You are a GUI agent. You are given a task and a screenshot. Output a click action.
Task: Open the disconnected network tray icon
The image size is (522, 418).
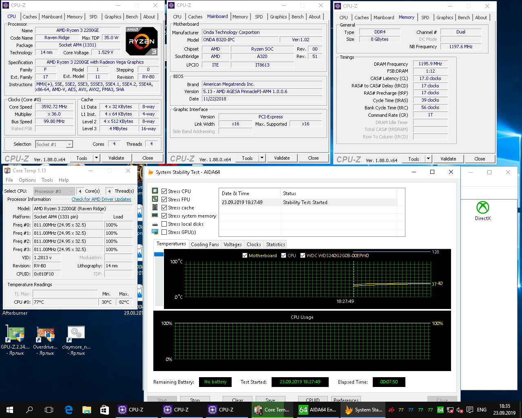[450, 410]
